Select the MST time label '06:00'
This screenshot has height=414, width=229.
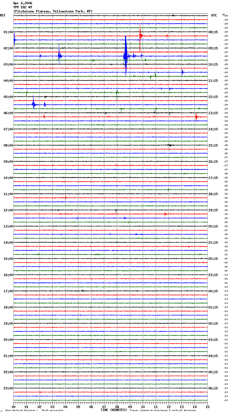(x=8, y=113)
